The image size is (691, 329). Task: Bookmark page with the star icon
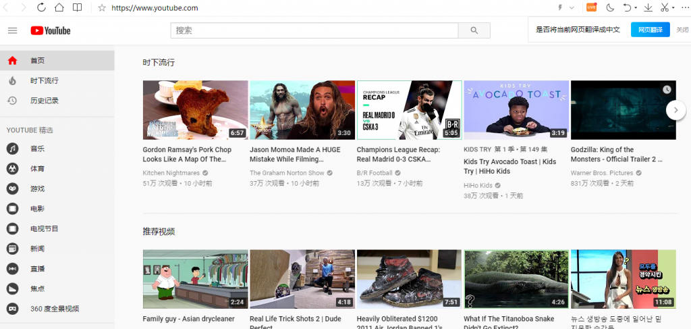coord(102,7)
